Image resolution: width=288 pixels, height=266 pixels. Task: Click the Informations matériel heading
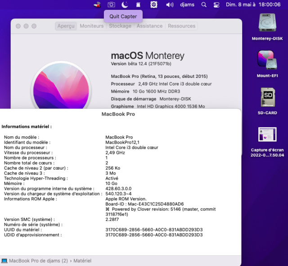(x=27, y=126)
